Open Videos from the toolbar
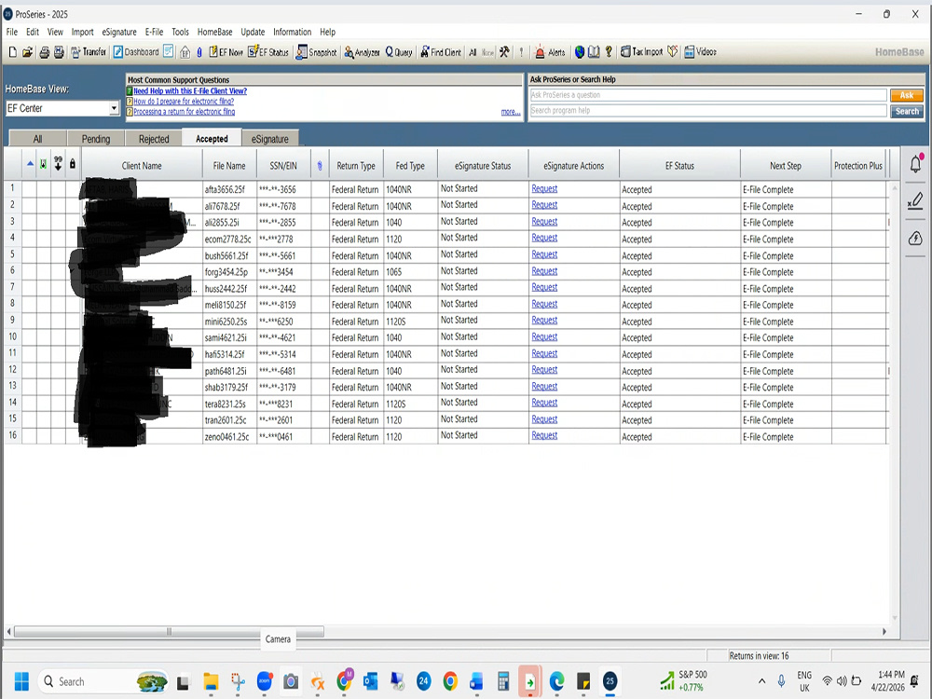 [x=700, y=52]
